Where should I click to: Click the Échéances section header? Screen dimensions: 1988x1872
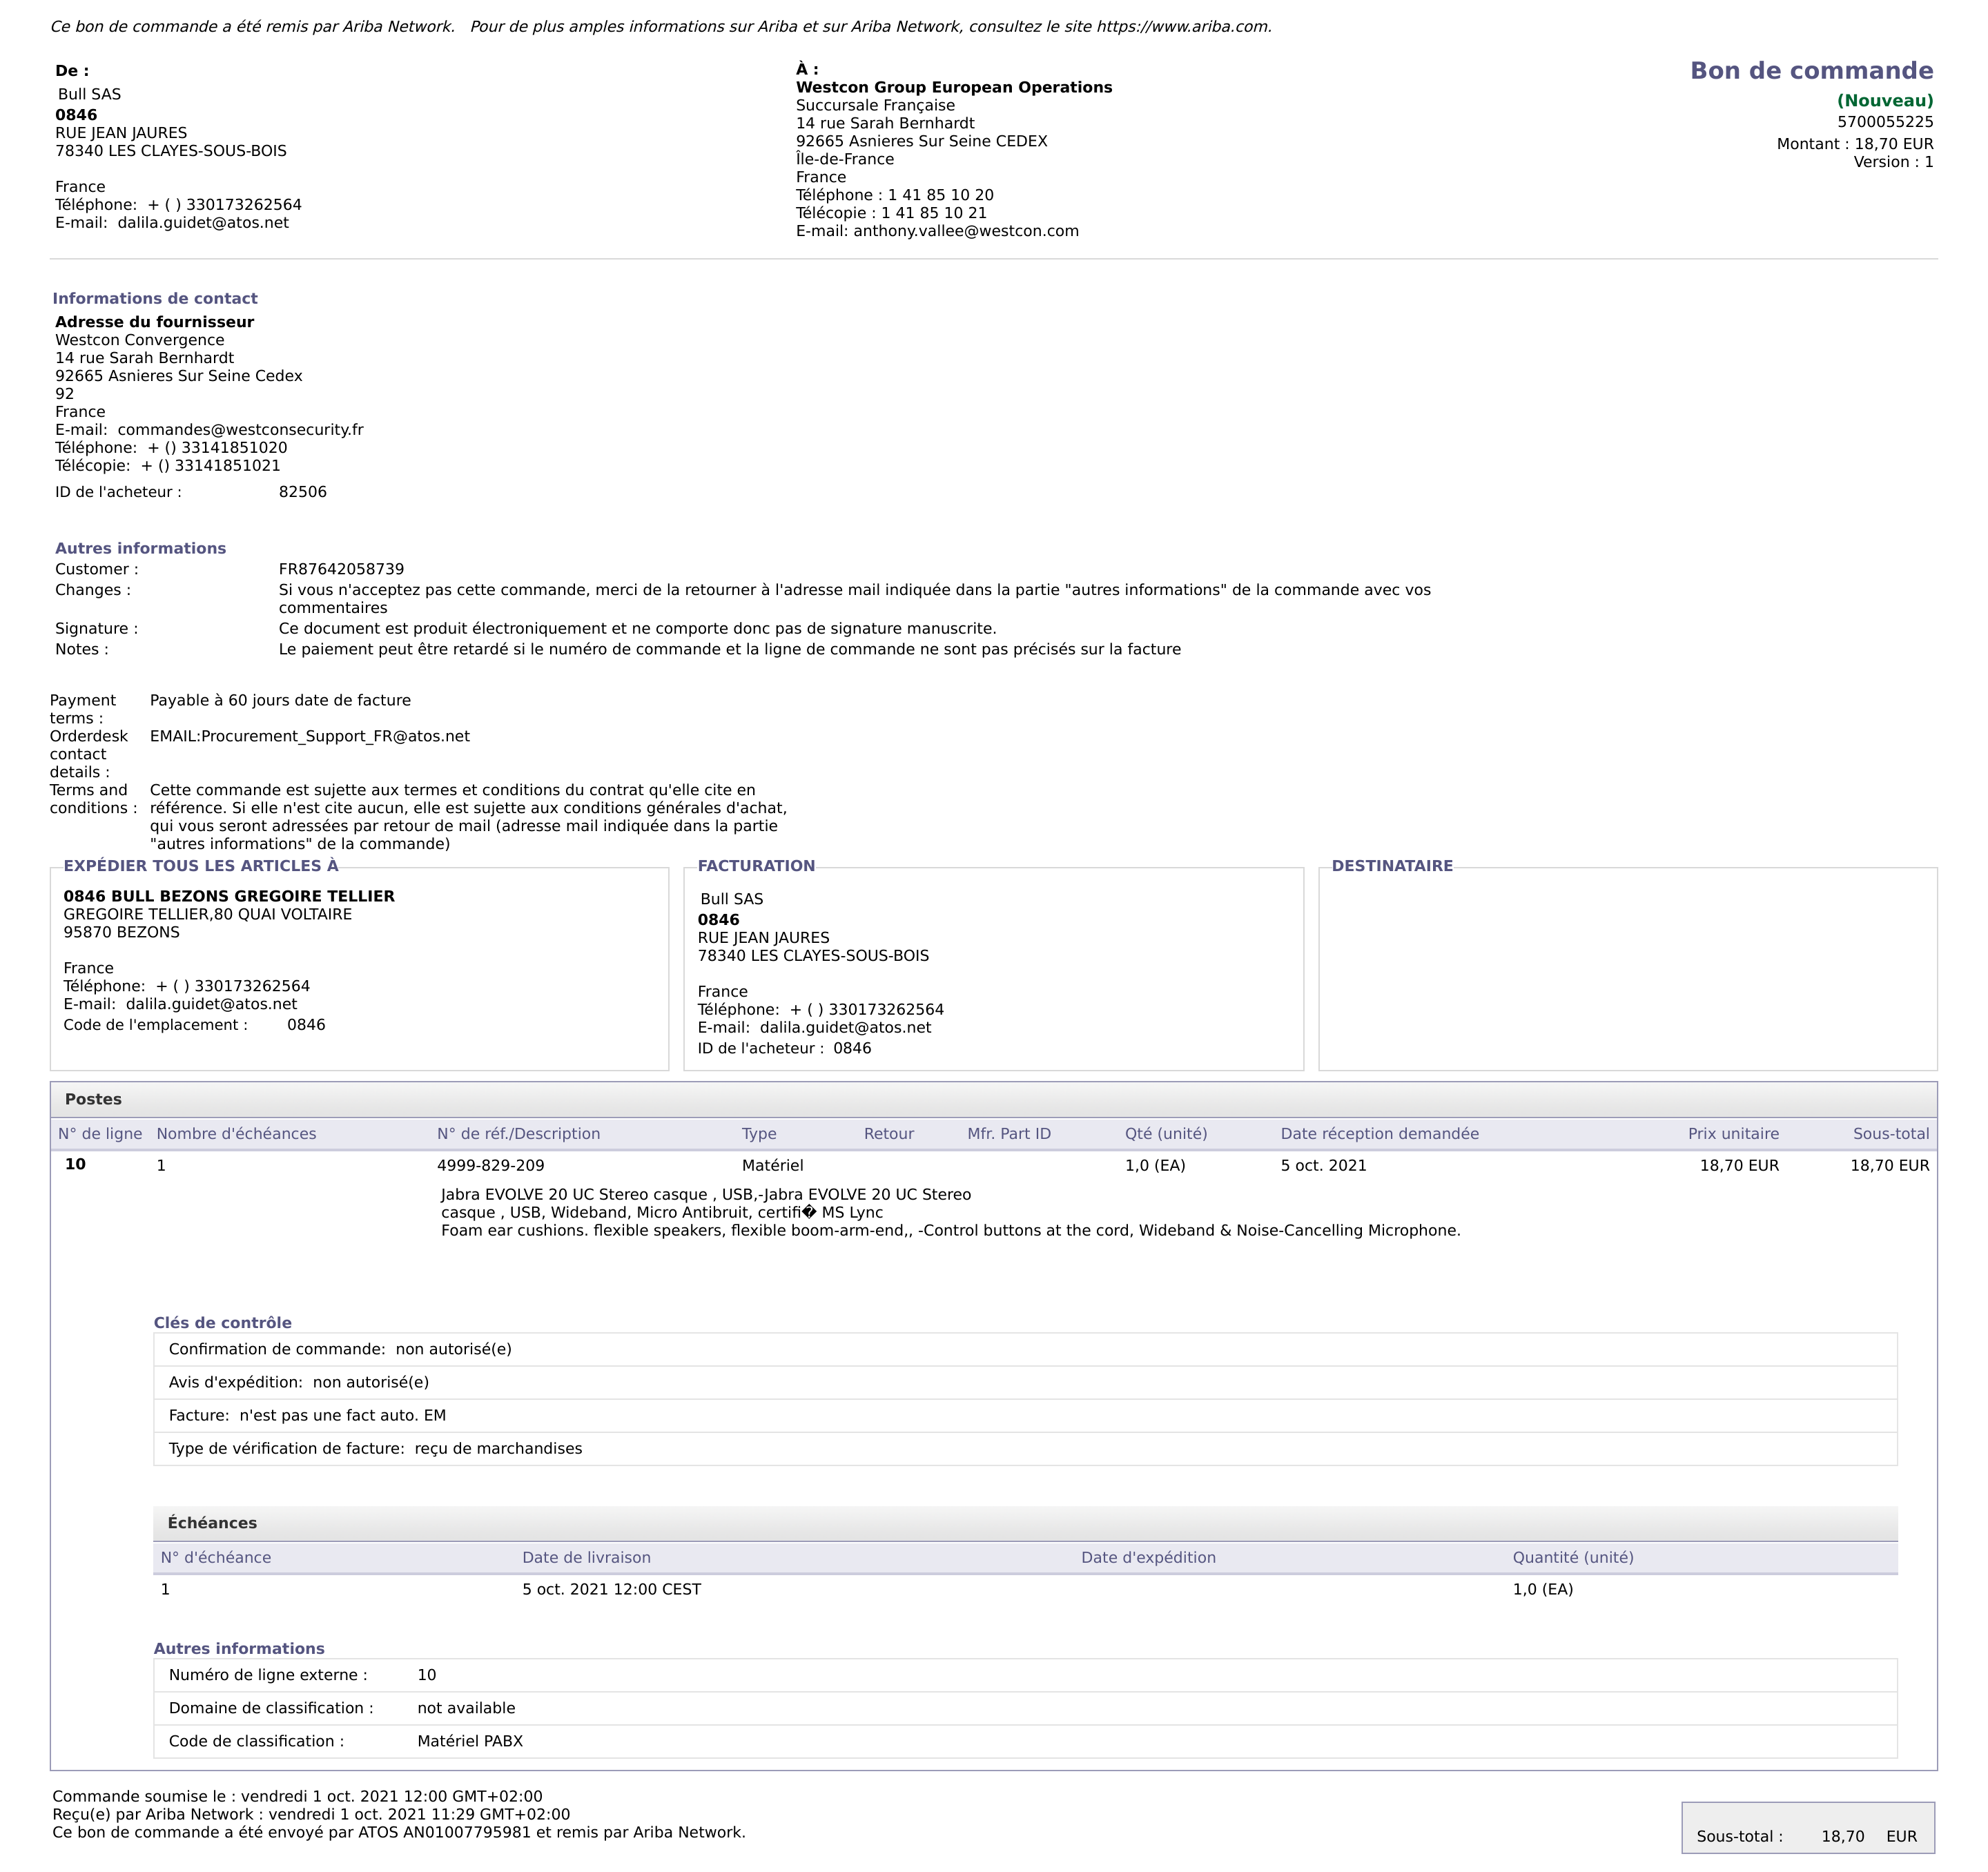[212, 1524]
